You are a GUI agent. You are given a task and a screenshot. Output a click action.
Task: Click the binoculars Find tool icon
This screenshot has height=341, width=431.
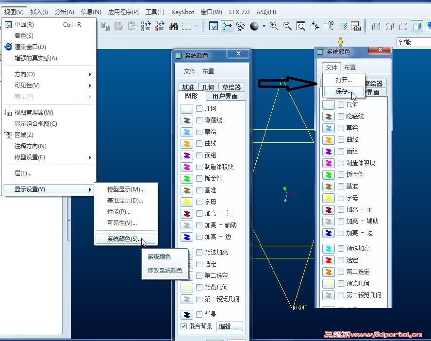173,26
